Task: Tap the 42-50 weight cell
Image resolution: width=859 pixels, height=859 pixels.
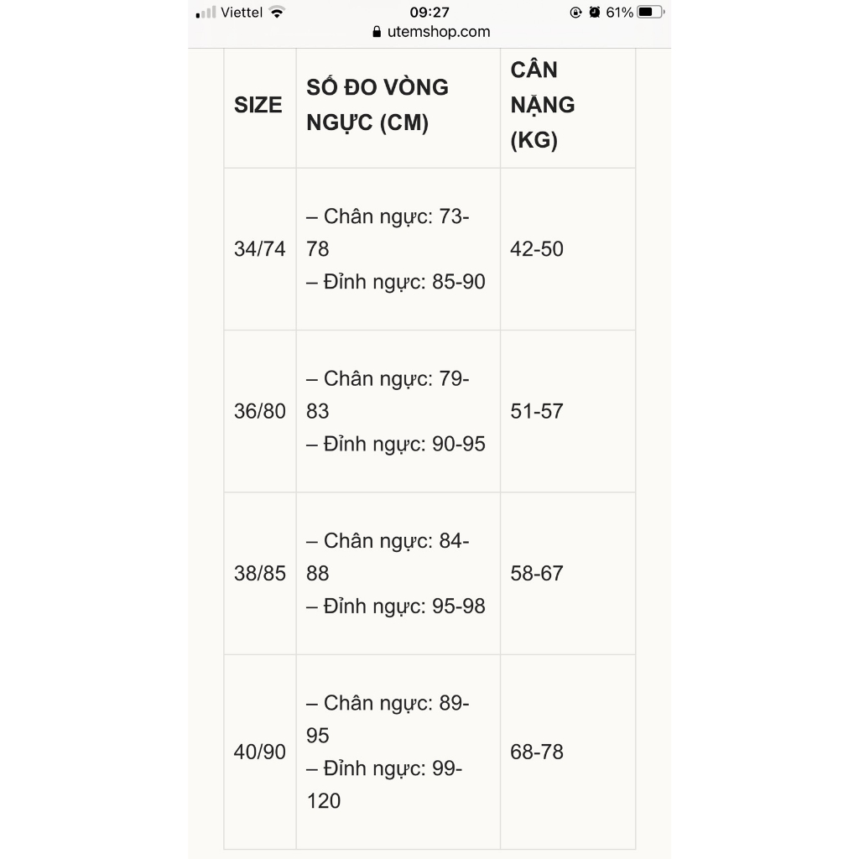Action: pos(537,248)
